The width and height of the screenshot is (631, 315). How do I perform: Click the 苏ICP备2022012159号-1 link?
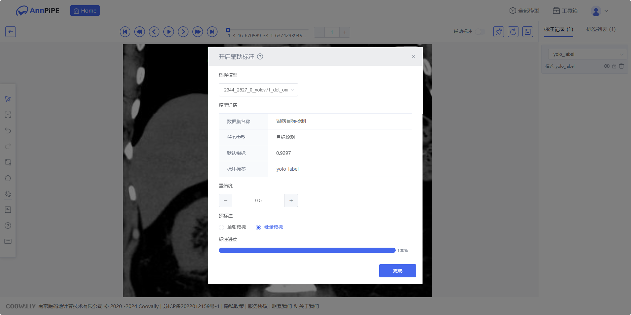coord(191,306)
